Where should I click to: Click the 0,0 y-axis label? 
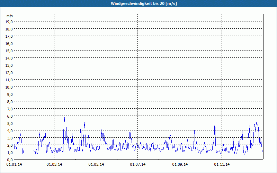[x=10, y=160]
